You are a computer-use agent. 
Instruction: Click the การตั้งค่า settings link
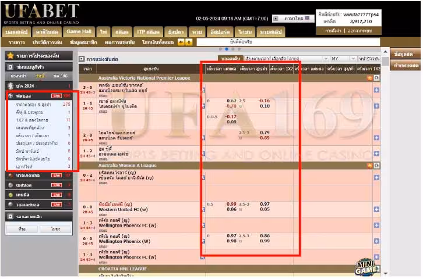[333, 30]
